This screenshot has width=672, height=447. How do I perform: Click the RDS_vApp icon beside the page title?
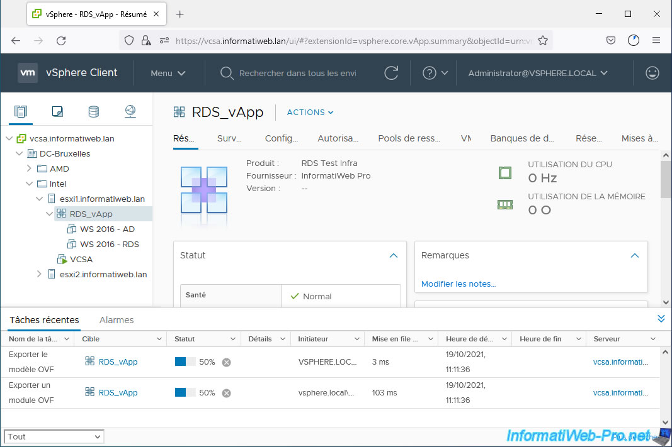[x=179, y=112]
